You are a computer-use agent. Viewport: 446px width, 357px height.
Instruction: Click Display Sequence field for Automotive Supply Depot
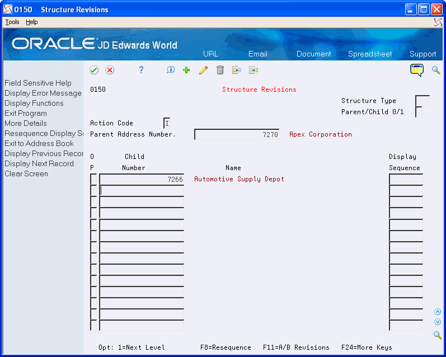click(406, 179)
